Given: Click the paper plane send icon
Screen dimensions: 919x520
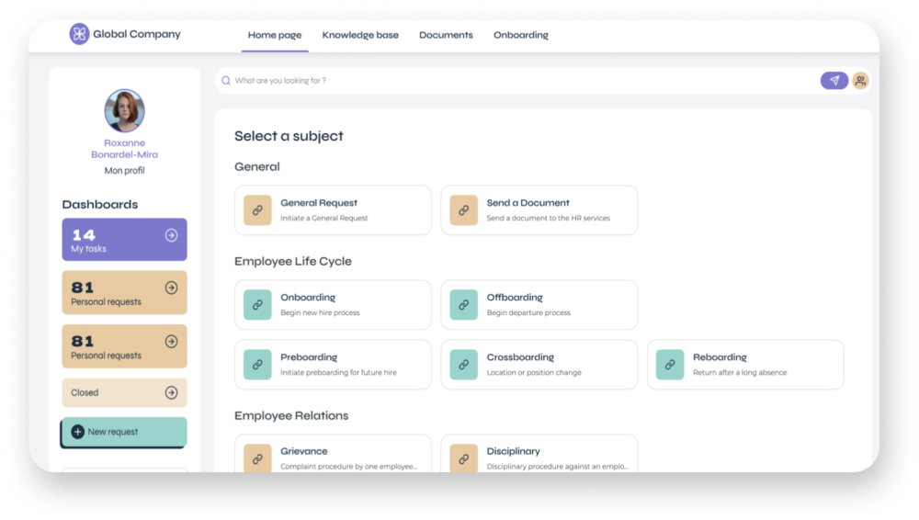Looking at the screenshot, I should pos(834,80).
